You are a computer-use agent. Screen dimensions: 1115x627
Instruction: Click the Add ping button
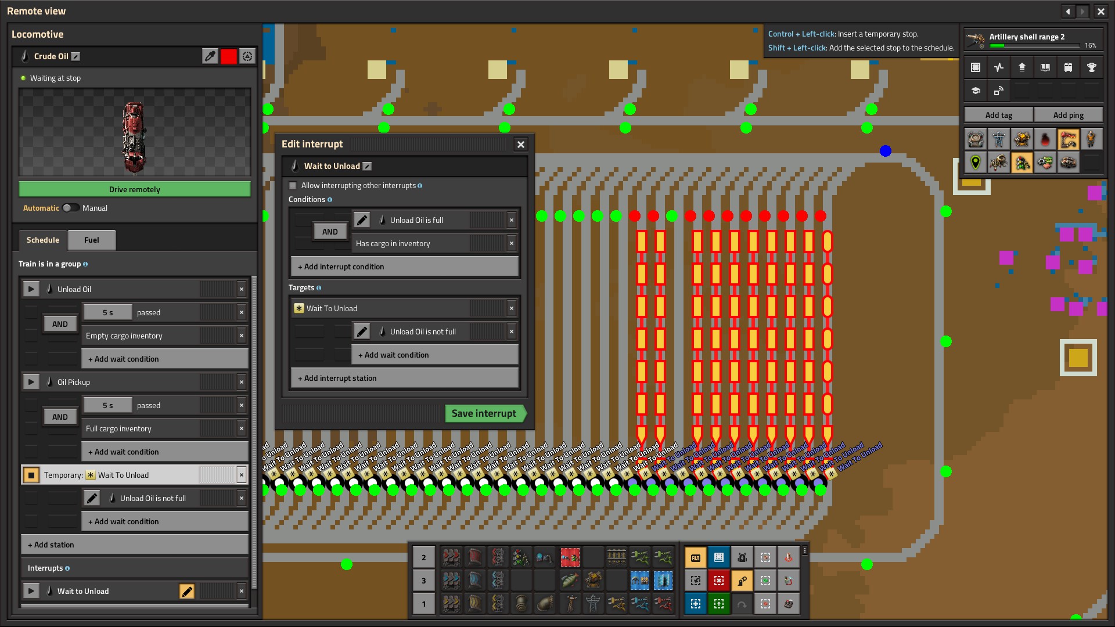pyautogui.click(x=1069, y=115)
